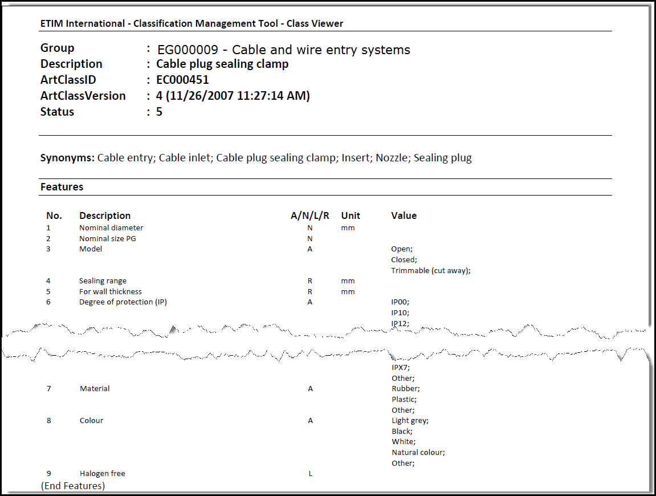This screenshot has width=656, height=496.
Task: Click the A/N/L/R column header
Action: tap(309, 216)
